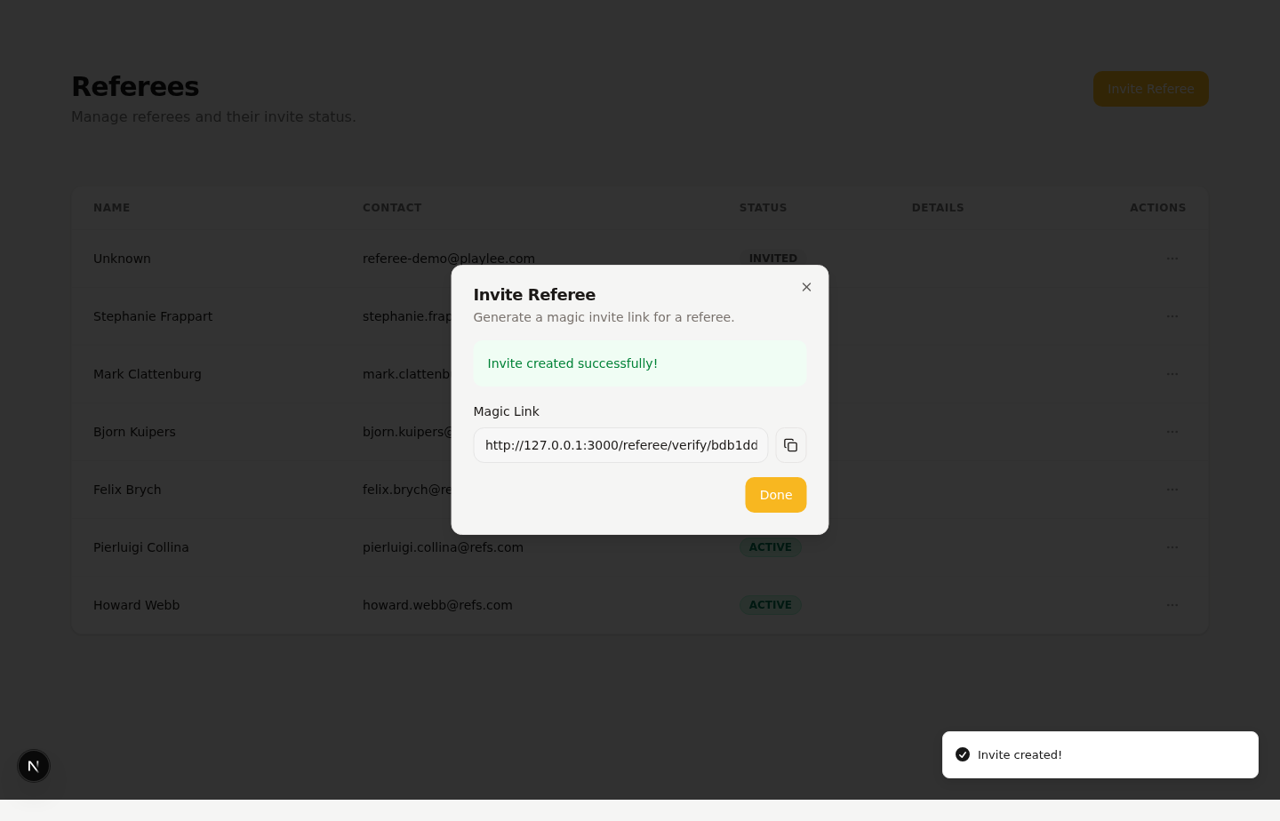
Task: Click the magic link URL field
Action: [x=620, y=445]
